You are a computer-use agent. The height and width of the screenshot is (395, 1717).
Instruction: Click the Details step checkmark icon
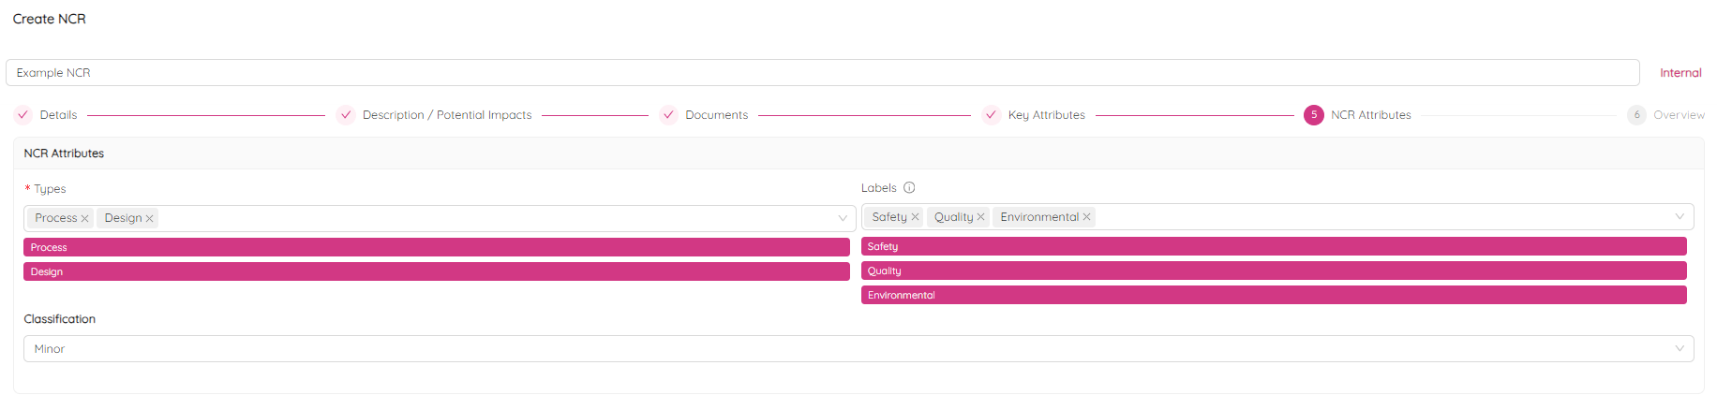(23, 115)
